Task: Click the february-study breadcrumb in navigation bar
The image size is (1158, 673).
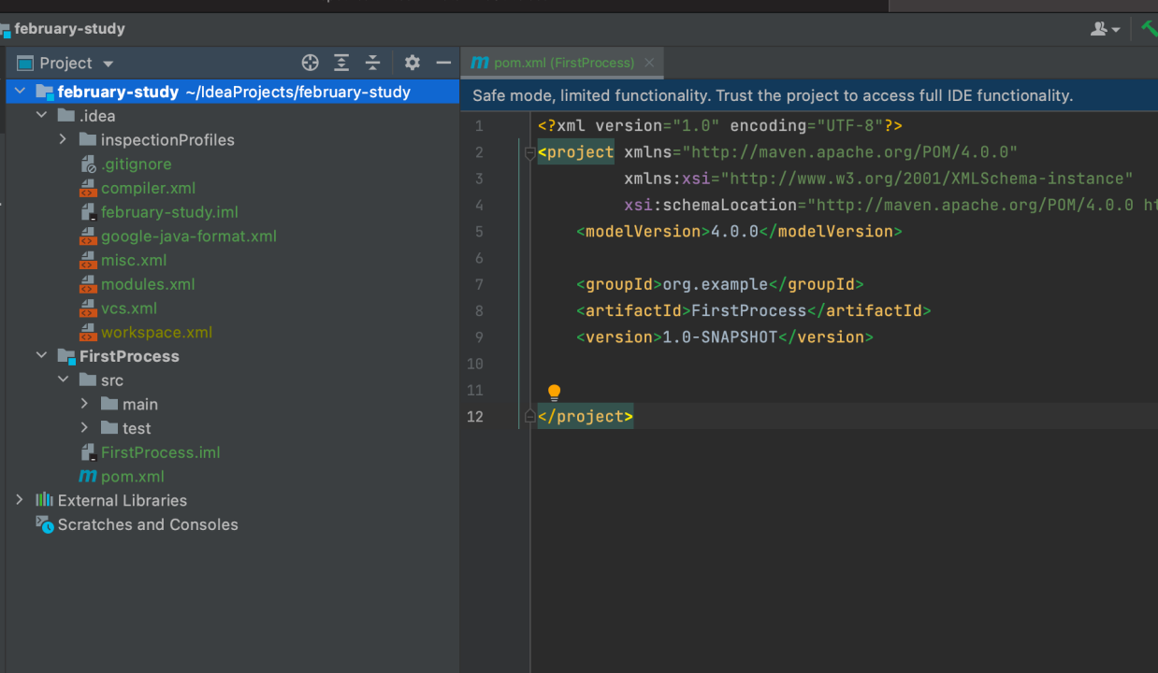Action: pyautogui.click(x=69, y=29)
